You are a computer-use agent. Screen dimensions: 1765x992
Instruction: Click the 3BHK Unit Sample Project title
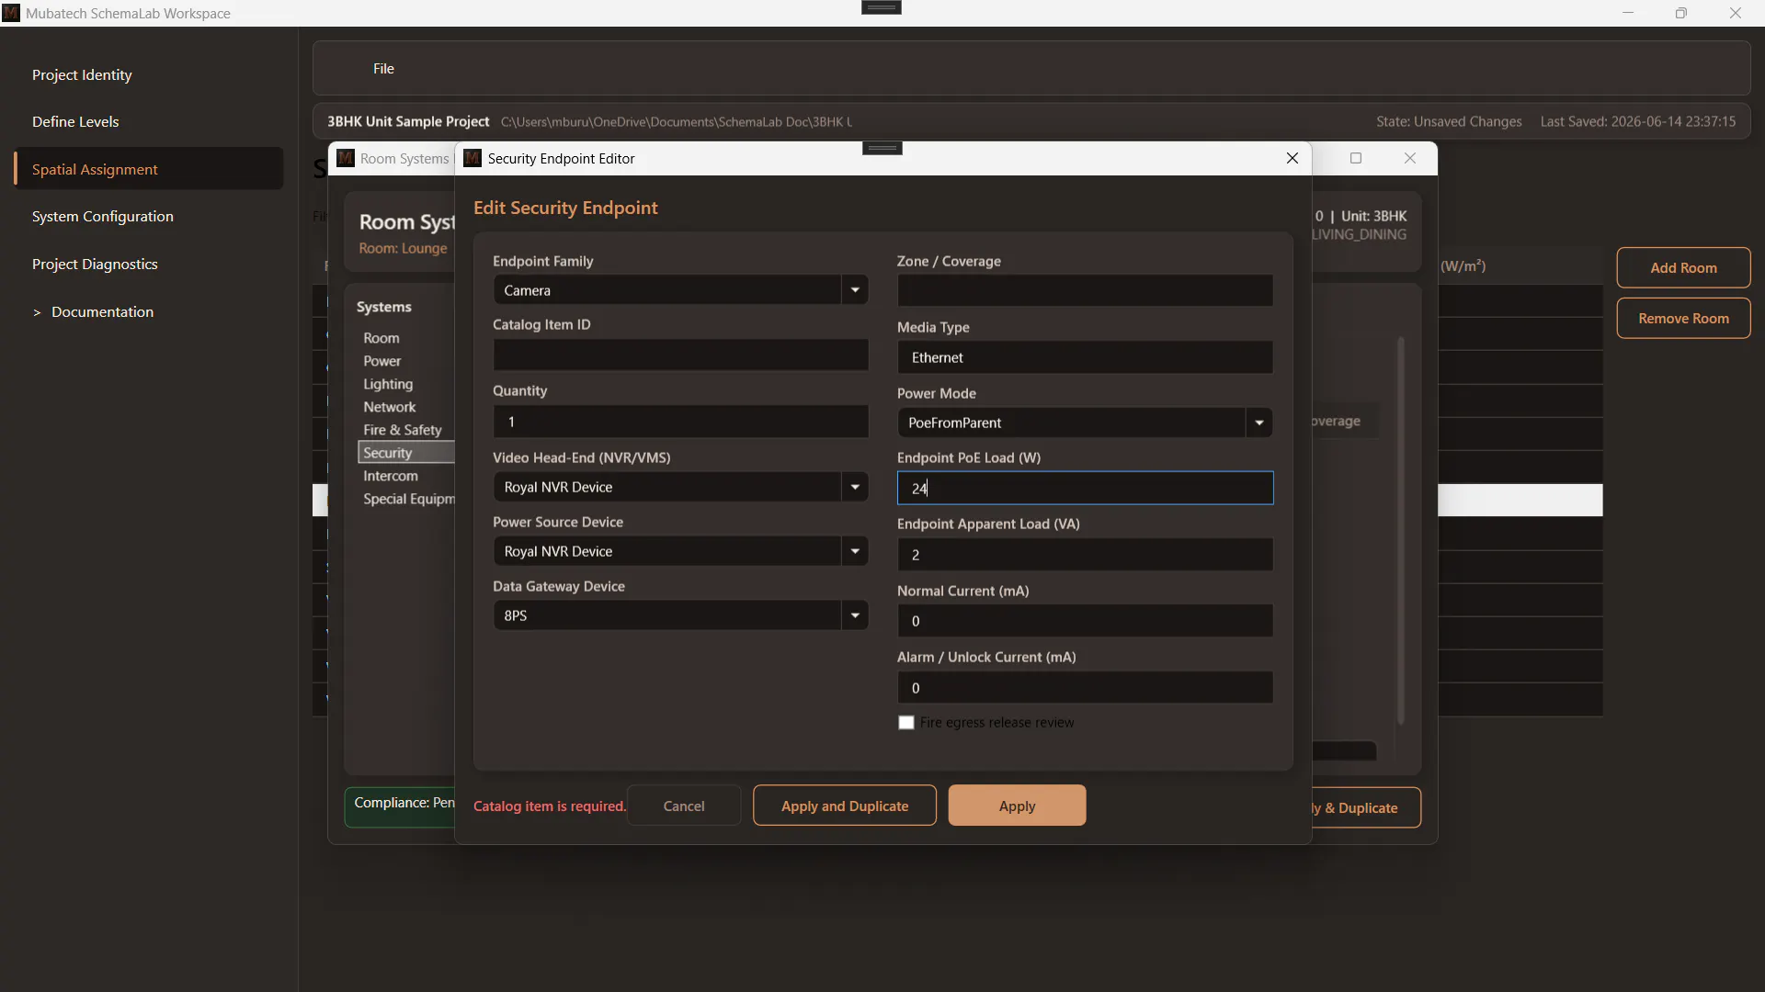tap(408, 121)
